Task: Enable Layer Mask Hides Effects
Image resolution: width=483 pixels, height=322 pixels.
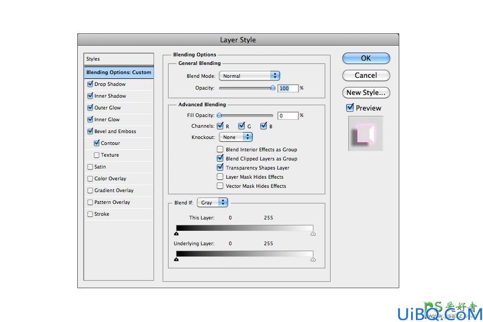Action: pos(220,177)
